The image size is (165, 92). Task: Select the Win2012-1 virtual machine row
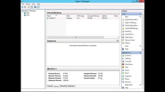83,18
